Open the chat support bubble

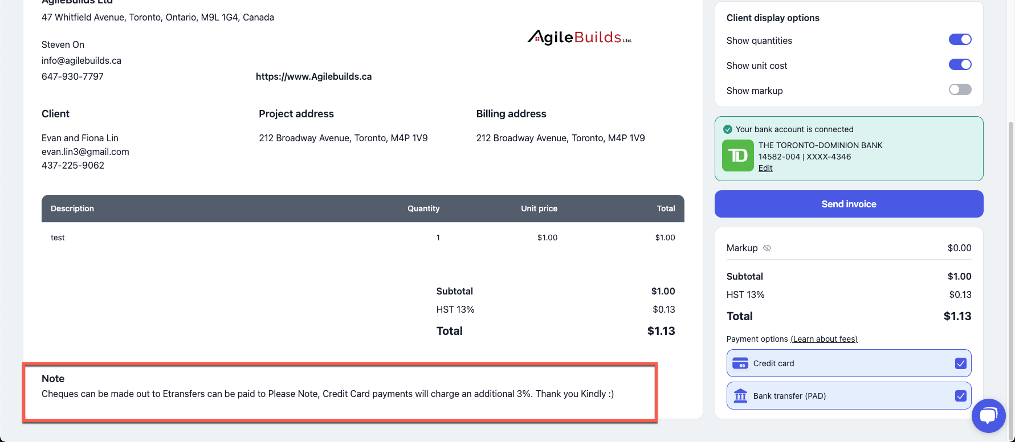pyautogui.click(x=988, y=415)
